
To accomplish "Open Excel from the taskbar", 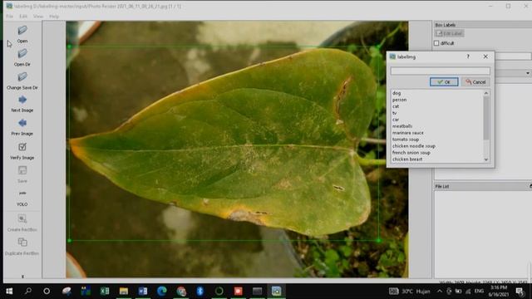I will 105,291.
